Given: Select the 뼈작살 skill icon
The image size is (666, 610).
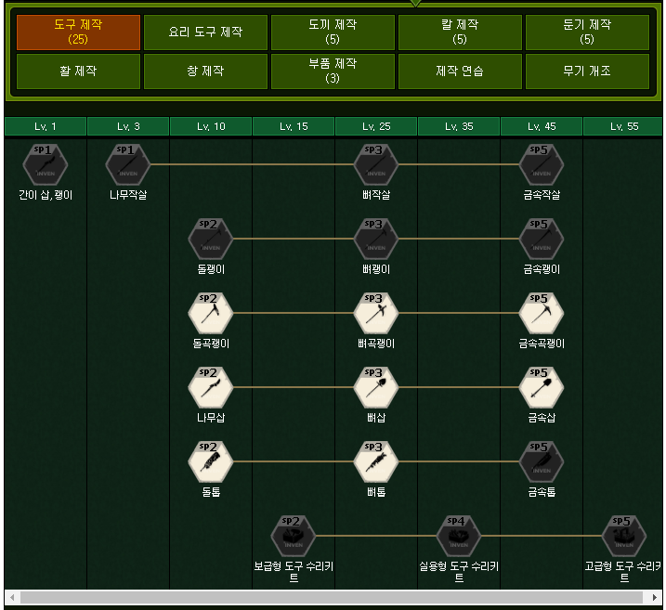Looking at the screenshot, I should 376,164.
